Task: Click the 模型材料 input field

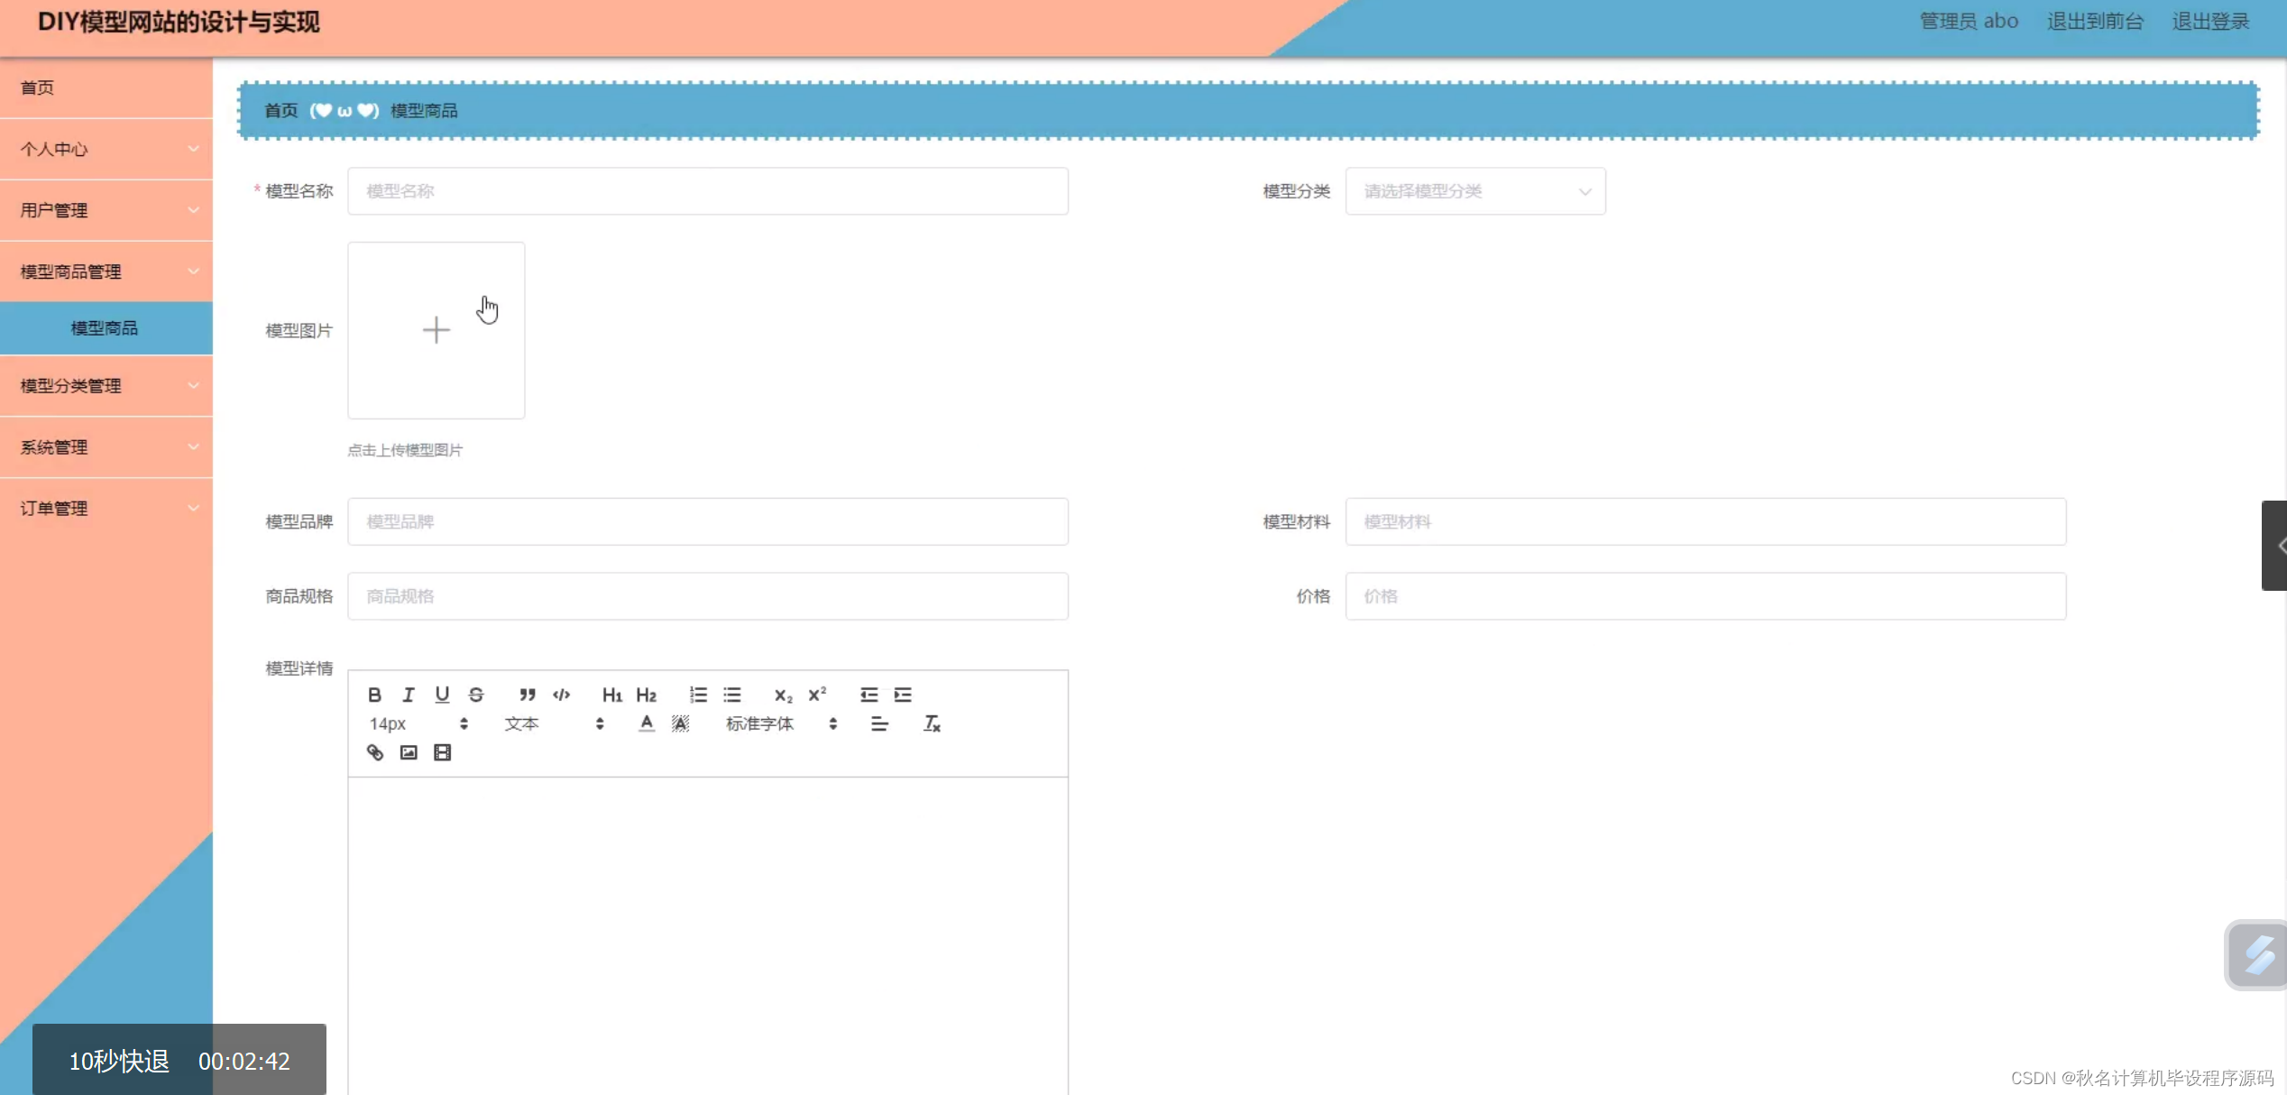Action: (1705, 521)
